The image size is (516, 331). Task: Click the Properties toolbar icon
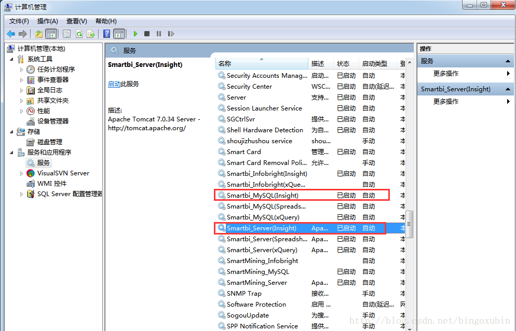tap(67, 34)
